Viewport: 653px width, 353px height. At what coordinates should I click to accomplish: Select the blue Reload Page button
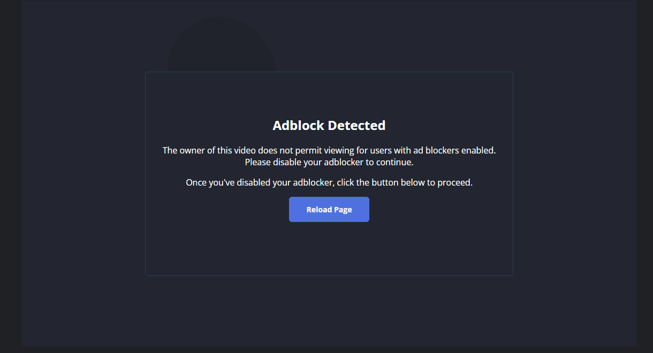click(x=329, y=209)
